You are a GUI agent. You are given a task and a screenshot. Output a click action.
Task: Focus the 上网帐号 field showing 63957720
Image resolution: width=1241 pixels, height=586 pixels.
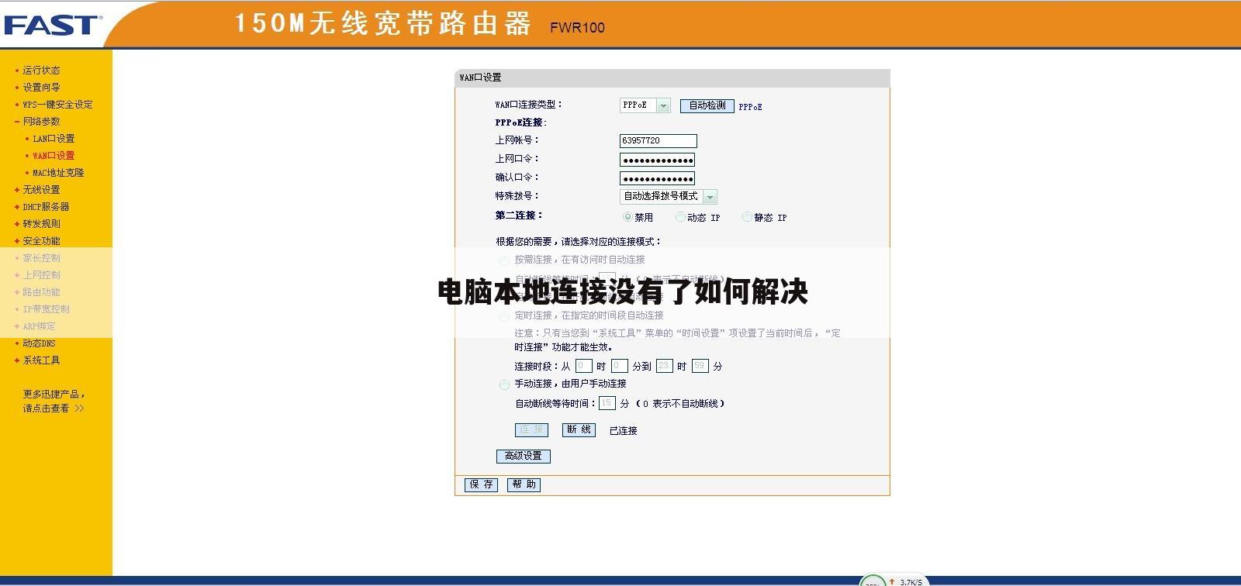click(x=658, y=140)
